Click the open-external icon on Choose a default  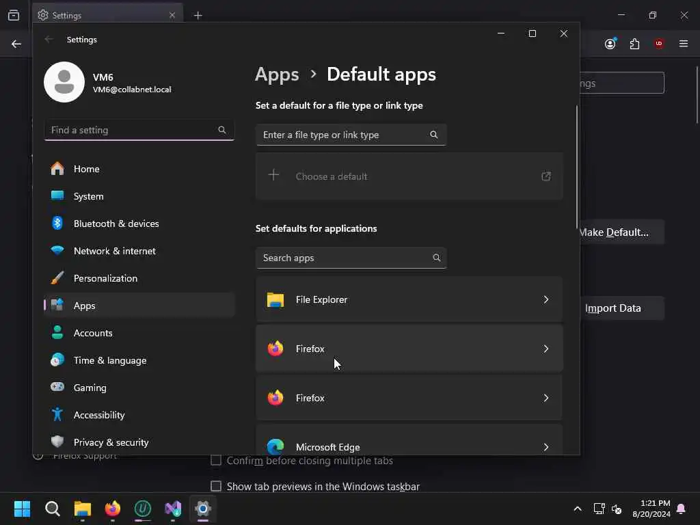(x=546, y=176)
